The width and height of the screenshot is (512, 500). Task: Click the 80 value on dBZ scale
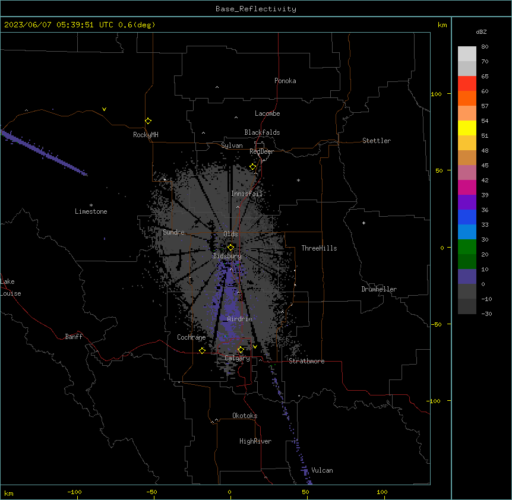tap(485, 47)
